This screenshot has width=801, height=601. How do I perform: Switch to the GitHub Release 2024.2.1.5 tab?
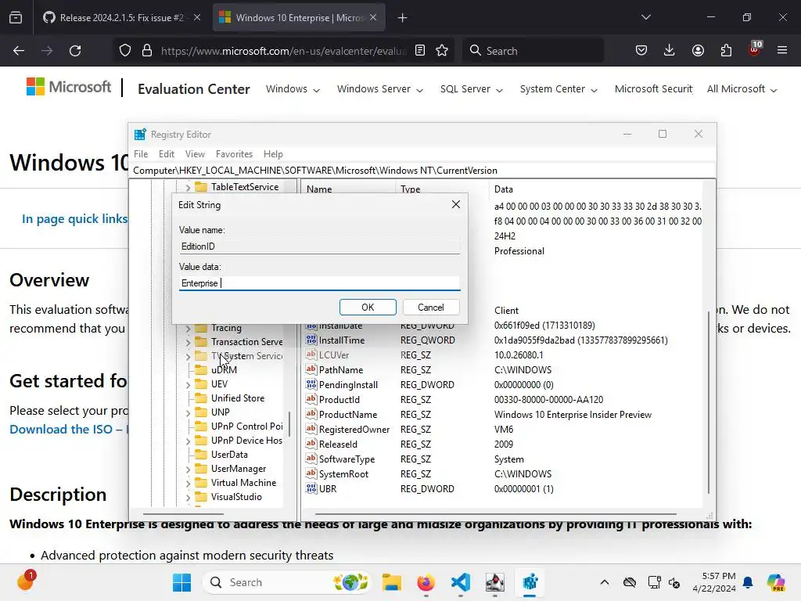point(121,17)
